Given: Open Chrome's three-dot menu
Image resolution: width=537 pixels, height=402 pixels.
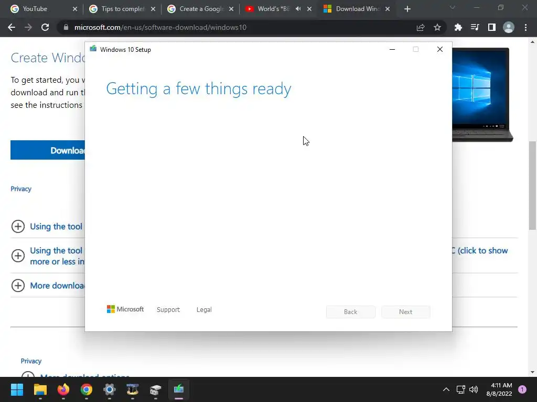Looking at the screenshot, I should 525,27.
